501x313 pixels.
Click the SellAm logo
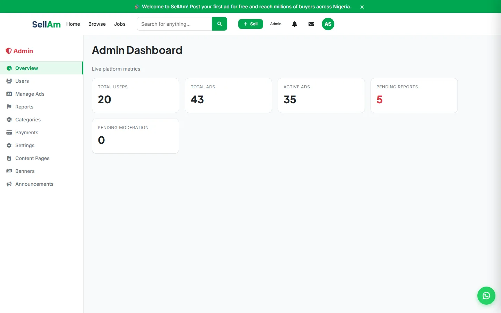point(46,24)
